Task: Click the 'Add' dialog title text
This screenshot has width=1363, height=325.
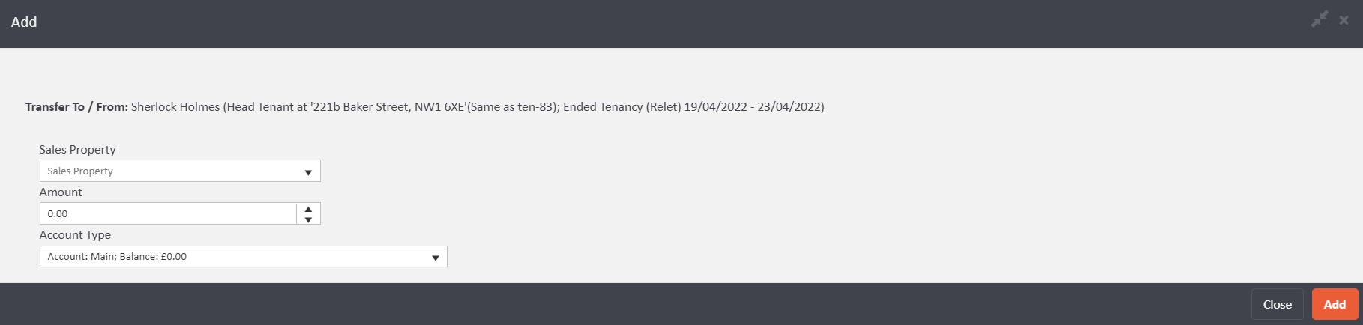Action: point(24,22)
